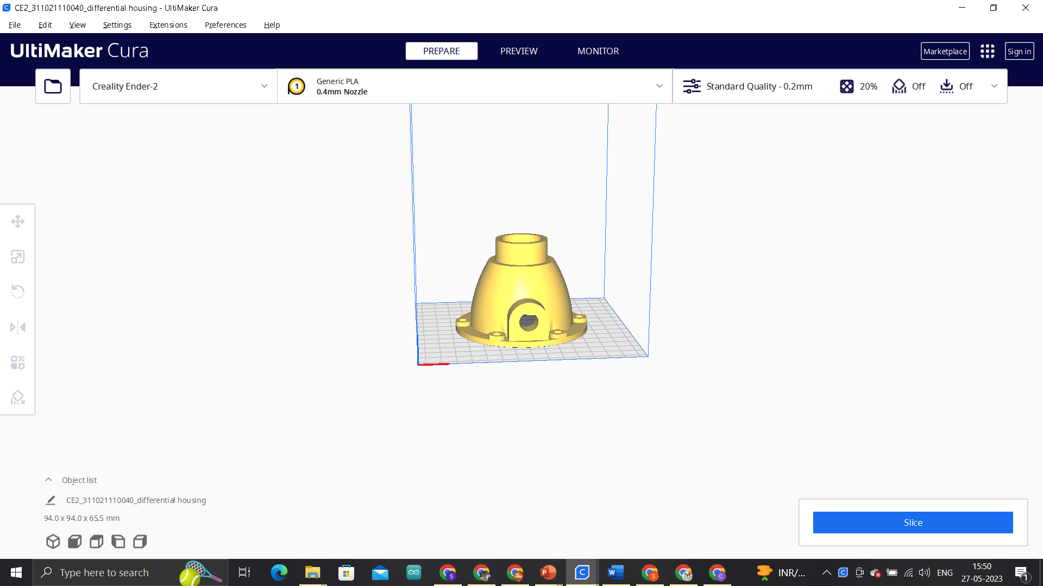Select the Move tool in left toolbar
The width and height of the screenshot is (1043, 586).
[x=17, y=221]
